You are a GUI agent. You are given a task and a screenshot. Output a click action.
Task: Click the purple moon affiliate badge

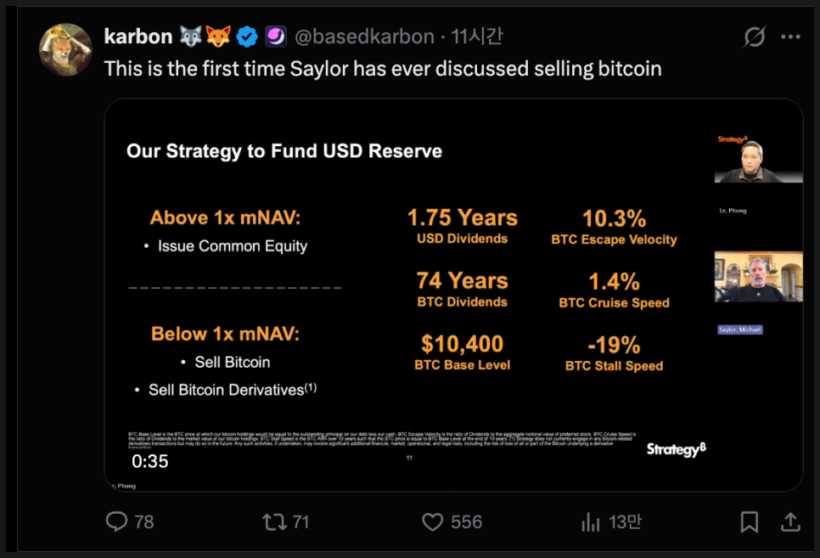276,37
